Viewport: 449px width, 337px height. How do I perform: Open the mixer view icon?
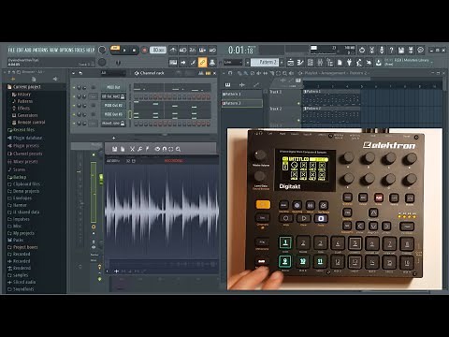(x=320, y=63)
